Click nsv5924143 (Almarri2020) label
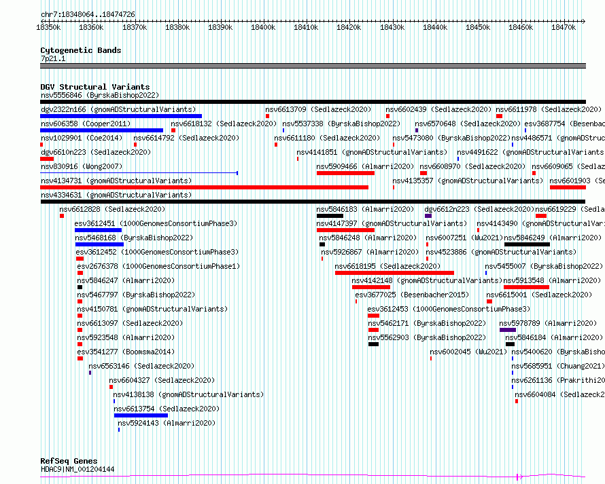The height and width of the screenshot is (484, 605). (167, 423)
